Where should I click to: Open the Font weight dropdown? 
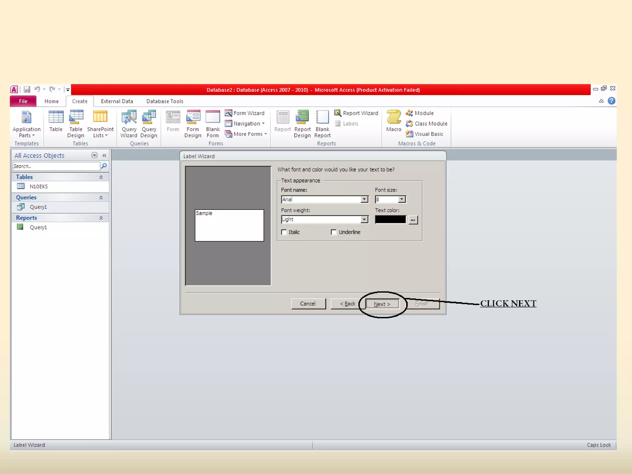pyautogui.click(x=364, y=219)
